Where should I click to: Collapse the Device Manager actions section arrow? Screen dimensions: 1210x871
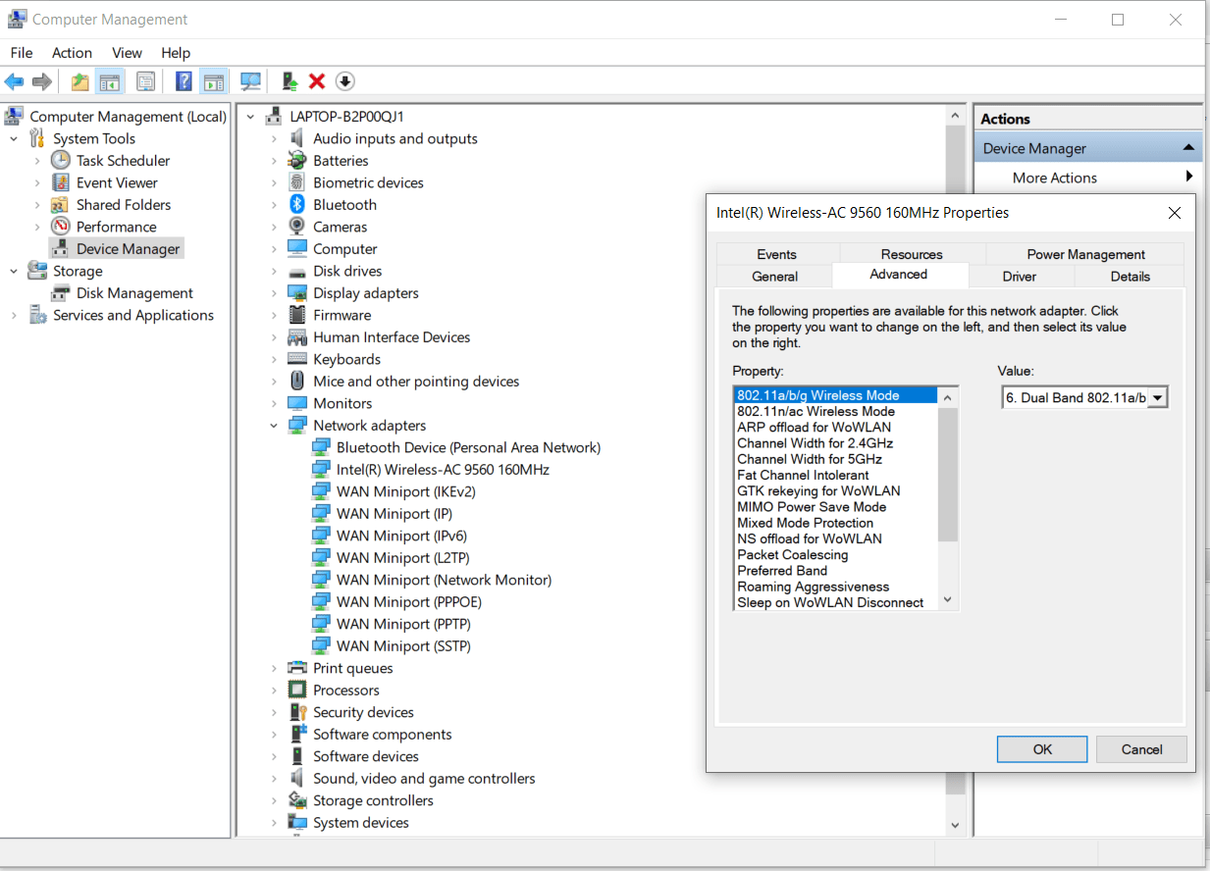(1188, 148)
